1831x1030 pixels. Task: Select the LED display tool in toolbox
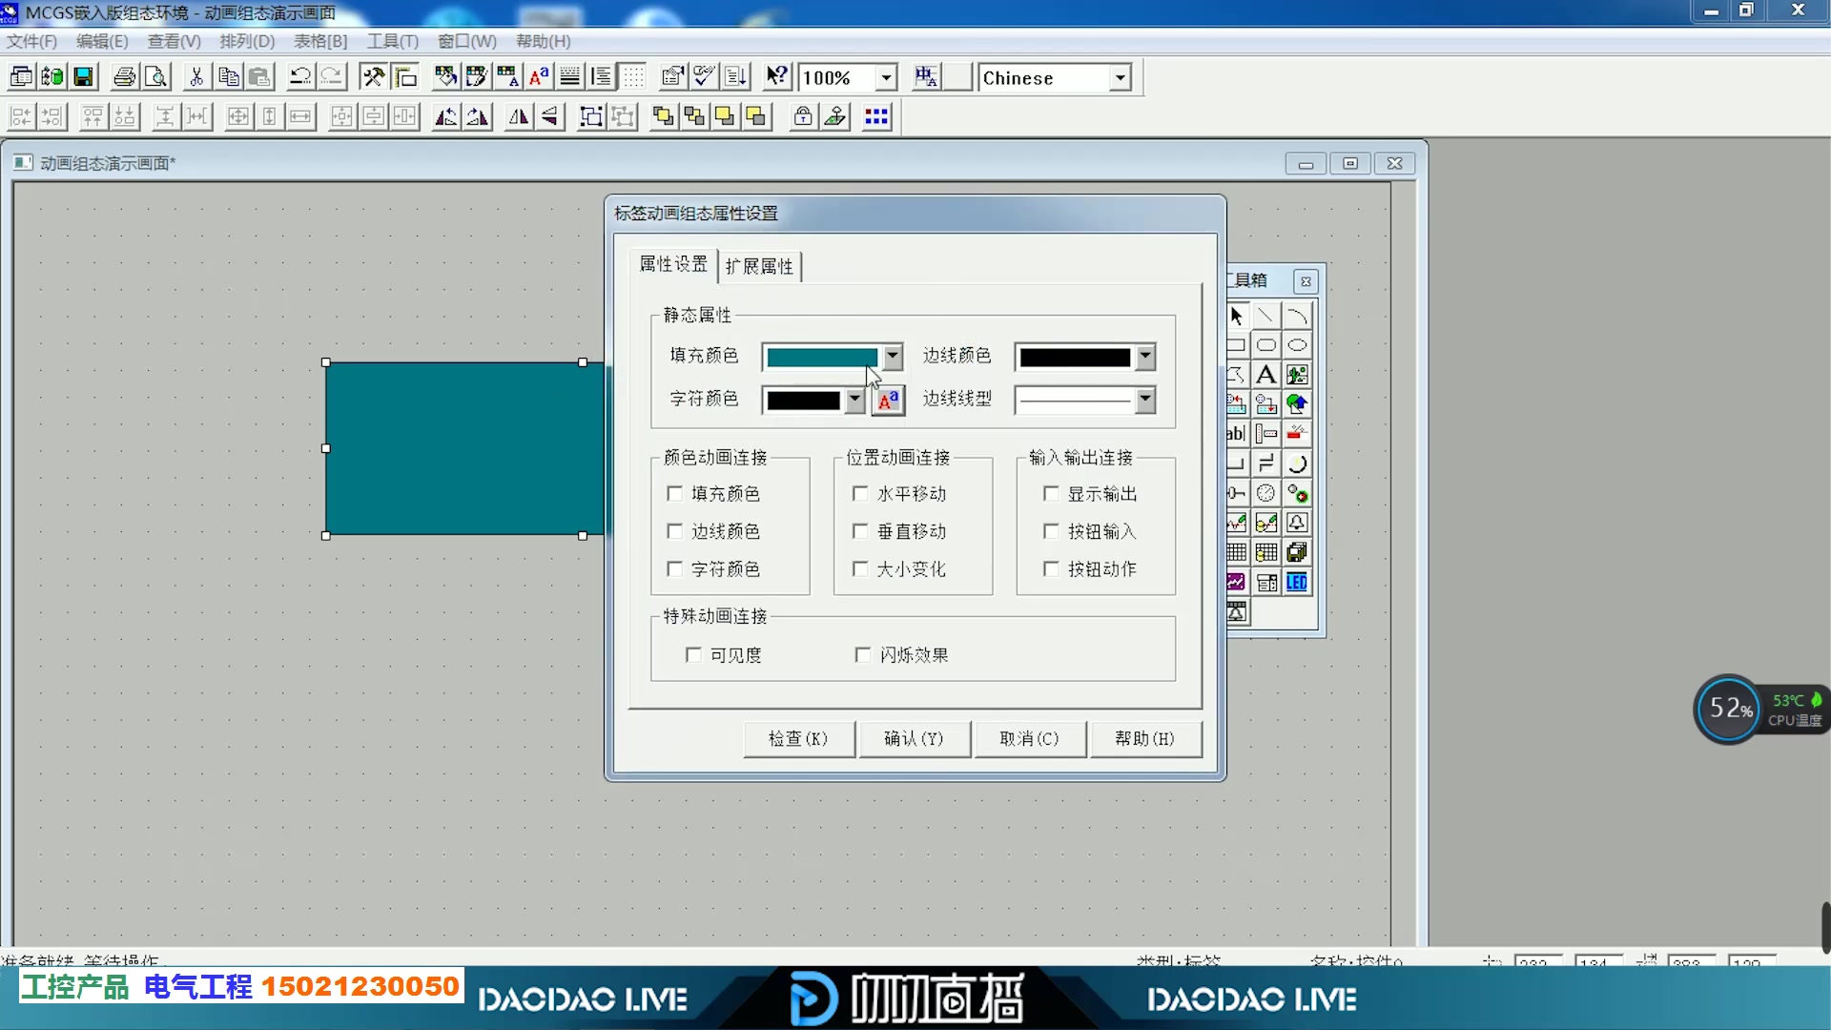coord(1296,583)
